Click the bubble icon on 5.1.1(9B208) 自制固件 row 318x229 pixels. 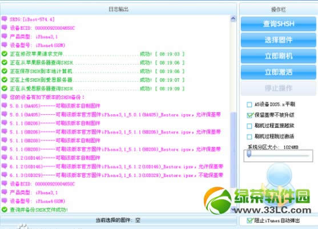click(4, 140)
